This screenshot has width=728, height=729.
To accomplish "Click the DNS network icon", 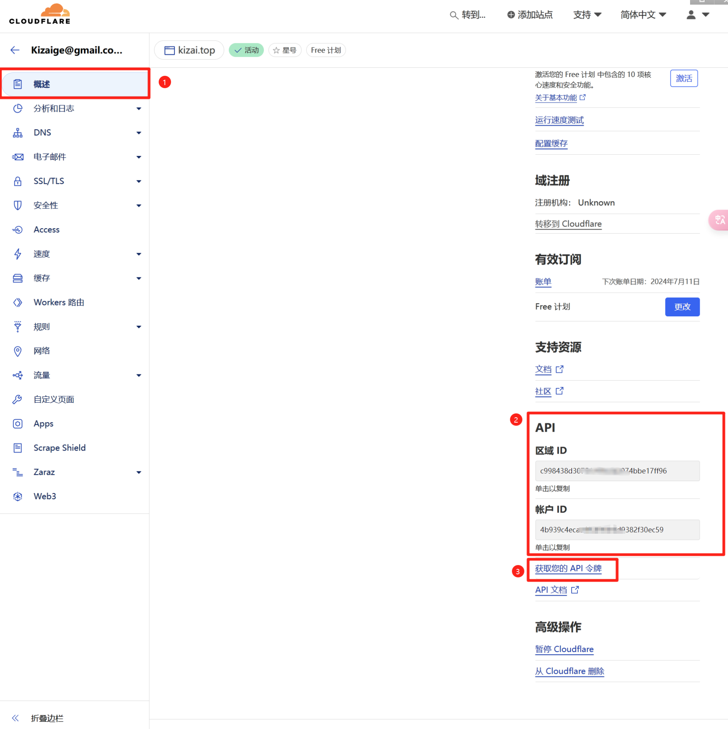I will coord(17,133).
